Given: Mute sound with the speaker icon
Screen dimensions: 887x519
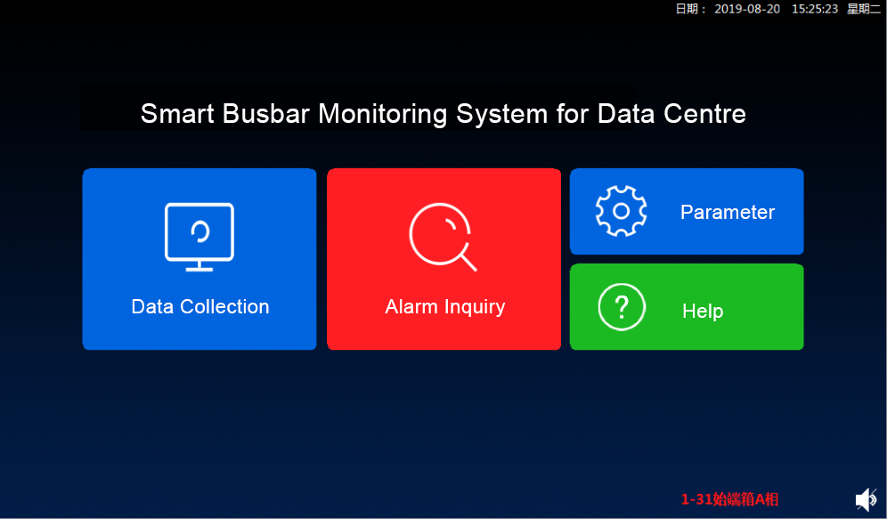Looking at the screenshot, I should point(866,500).
